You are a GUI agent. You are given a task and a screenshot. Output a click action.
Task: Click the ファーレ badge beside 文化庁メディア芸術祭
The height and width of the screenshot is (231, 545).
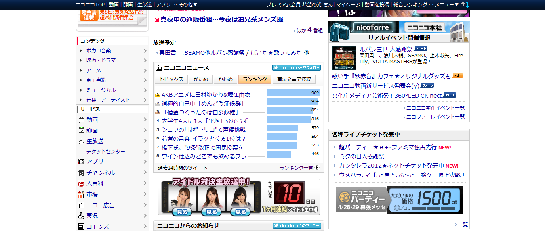tap(450, 95)
